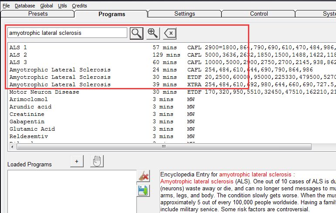Click the broom clear loaded programs icon

(143, 176)
